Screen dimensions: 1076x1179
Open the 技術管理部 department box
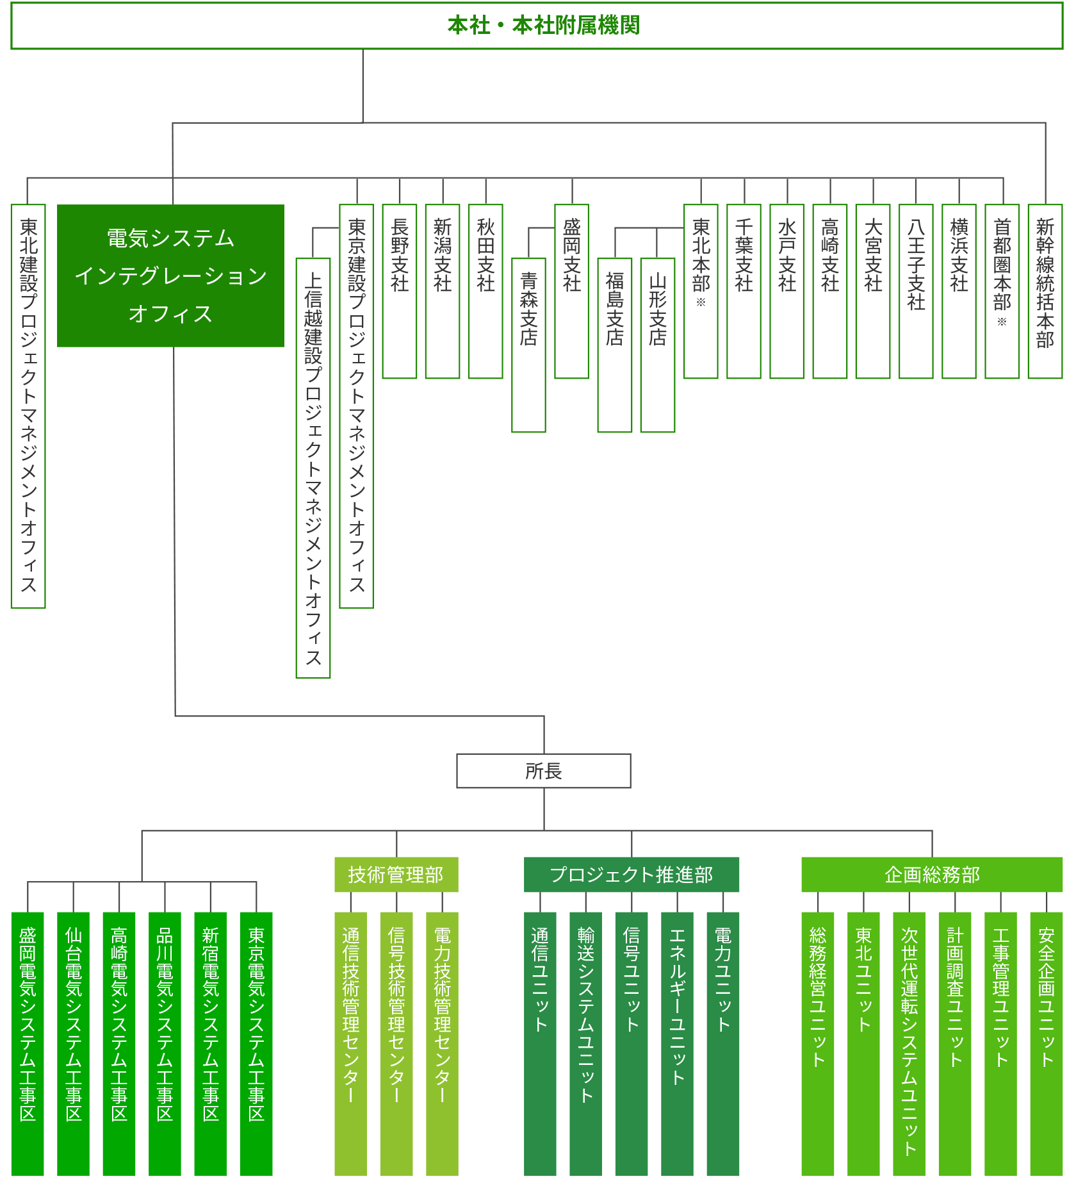[396, 875]
